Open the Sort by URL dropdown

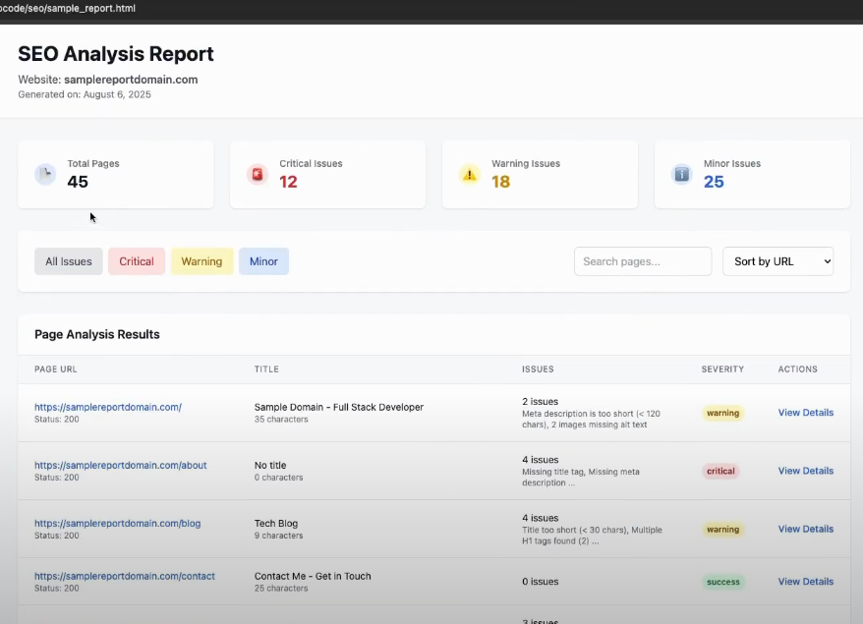(777, 261)
